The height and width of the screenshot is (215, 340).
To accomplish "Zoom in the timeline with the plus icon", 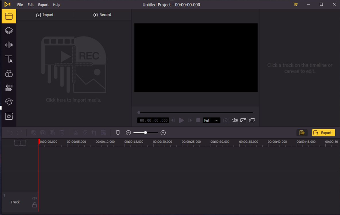I will tap(163, 133).
